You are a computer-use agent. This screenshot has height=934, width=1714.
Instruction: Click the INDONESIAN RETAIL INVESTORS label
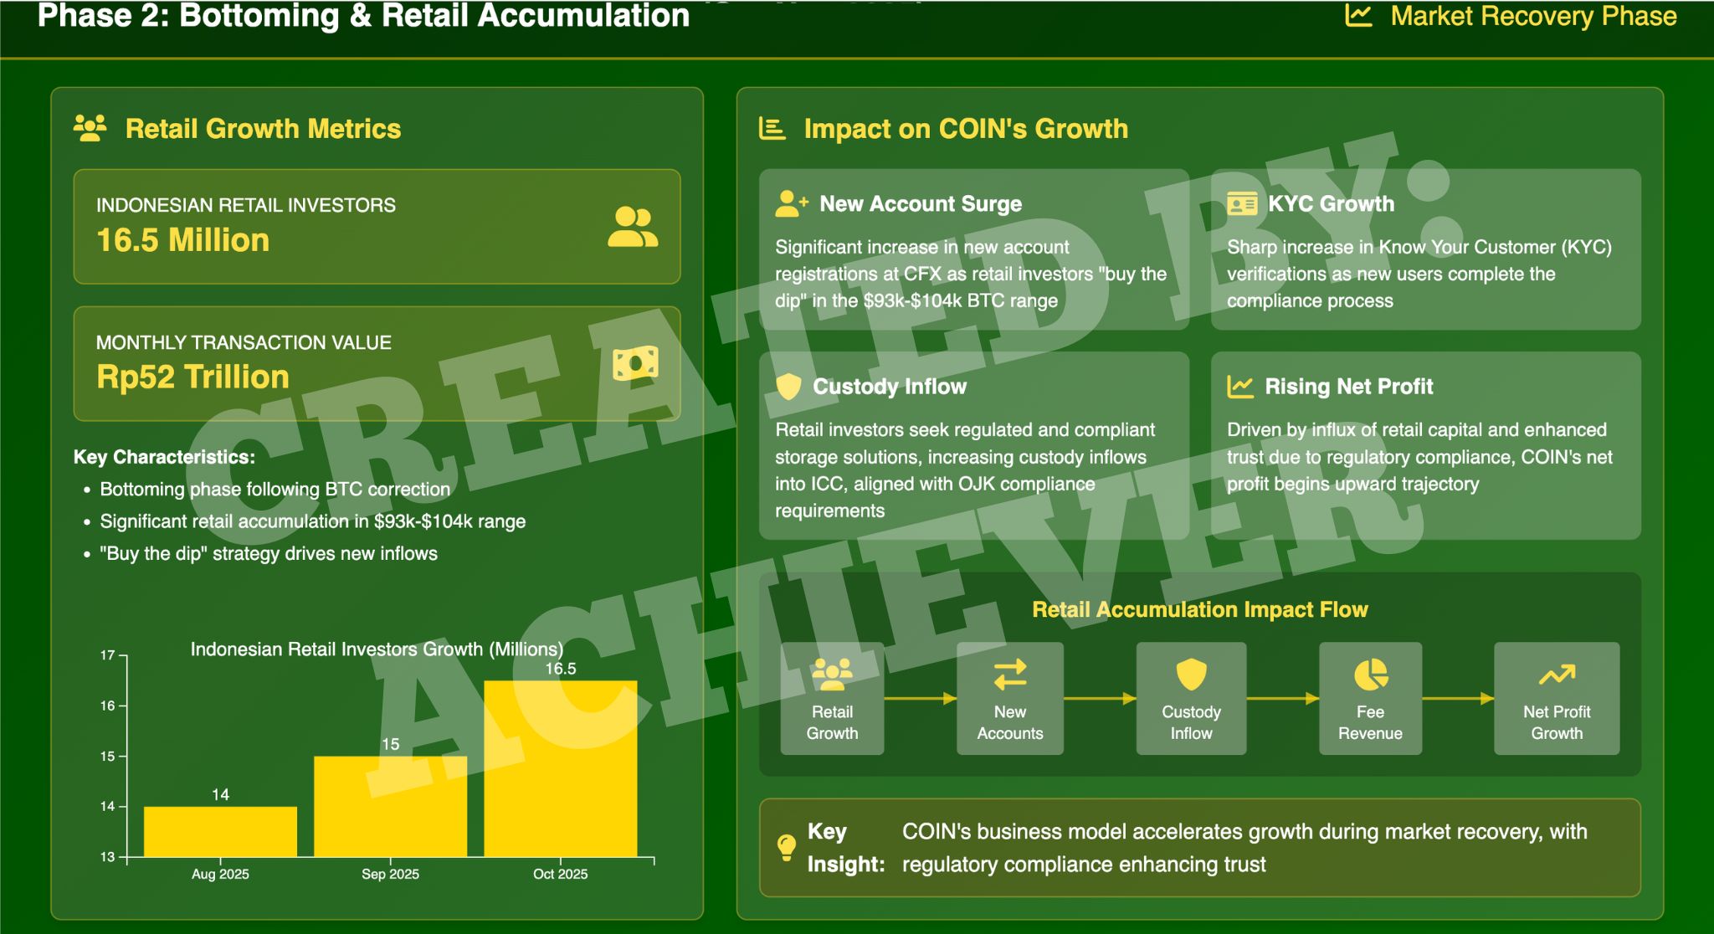[x=246, y=205]
